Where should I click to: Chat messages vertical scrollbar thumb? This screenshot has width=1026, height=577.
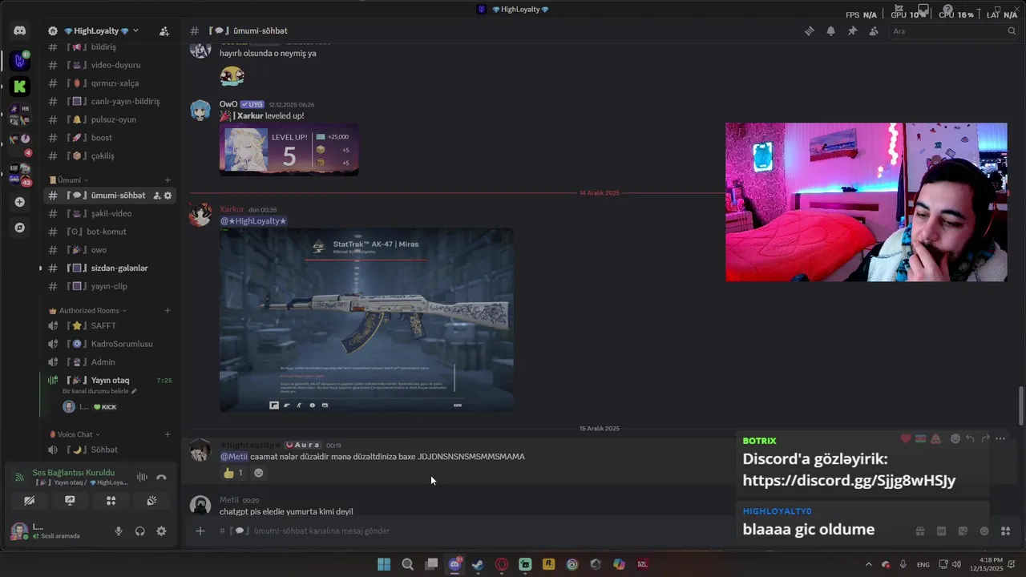pyautogui.click(x=1020, y=406)
